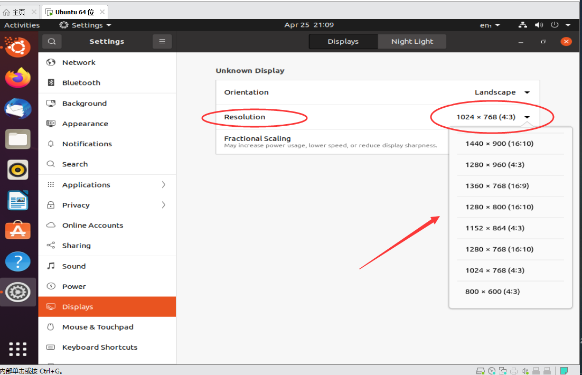
Task: Click the VMware sound icon in status bar
Action: tap(525, 370)
